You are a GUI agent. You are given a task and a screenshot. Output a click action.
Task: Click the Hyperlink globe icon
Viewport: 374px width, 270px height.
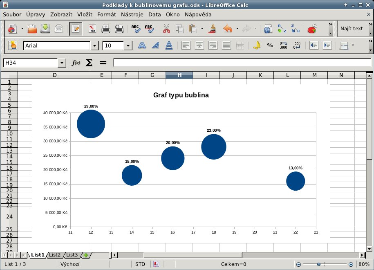268,29
